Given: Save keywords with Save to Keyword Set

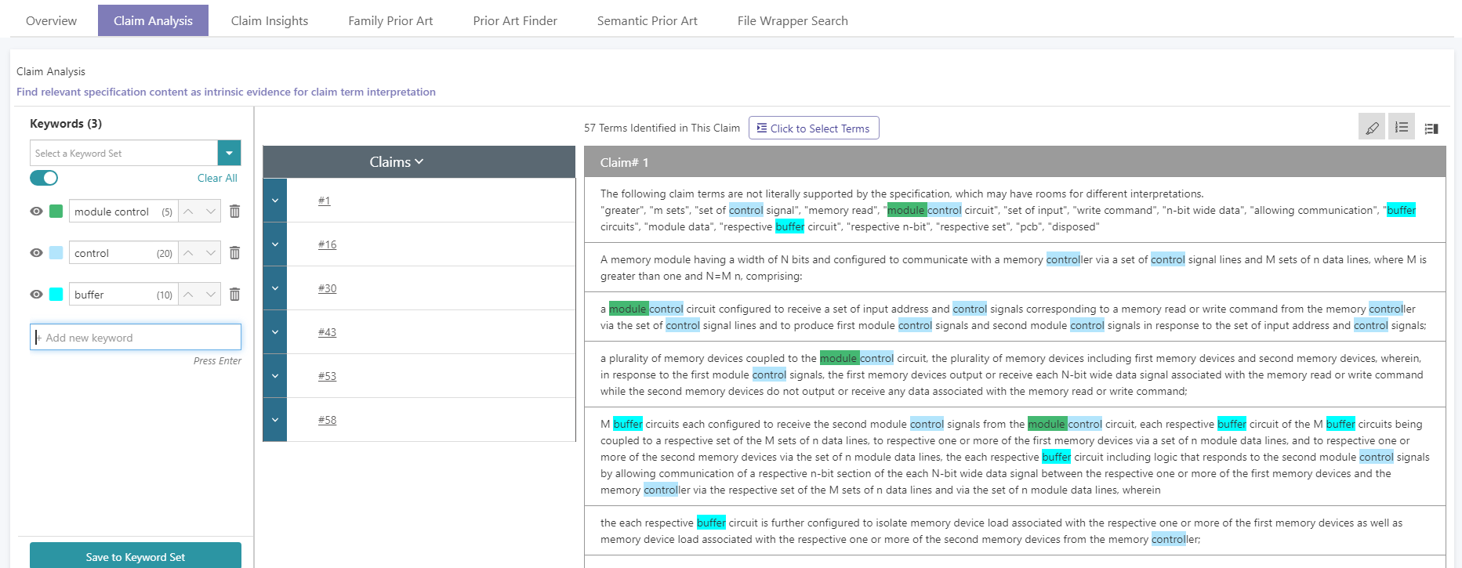Looking at the screenshot, I should (x=136, y=556).
